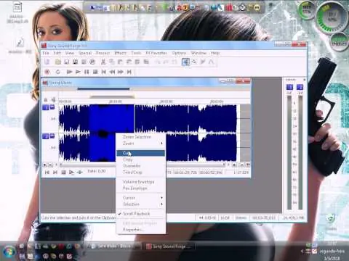Viewport: 349px width, 261px height.
Task: Click the Stop button in transport toolbar
Action: point(95,72)
